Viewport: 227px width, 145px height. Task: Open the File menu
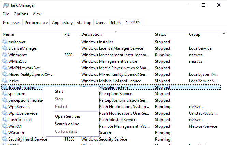pos(6,14)
